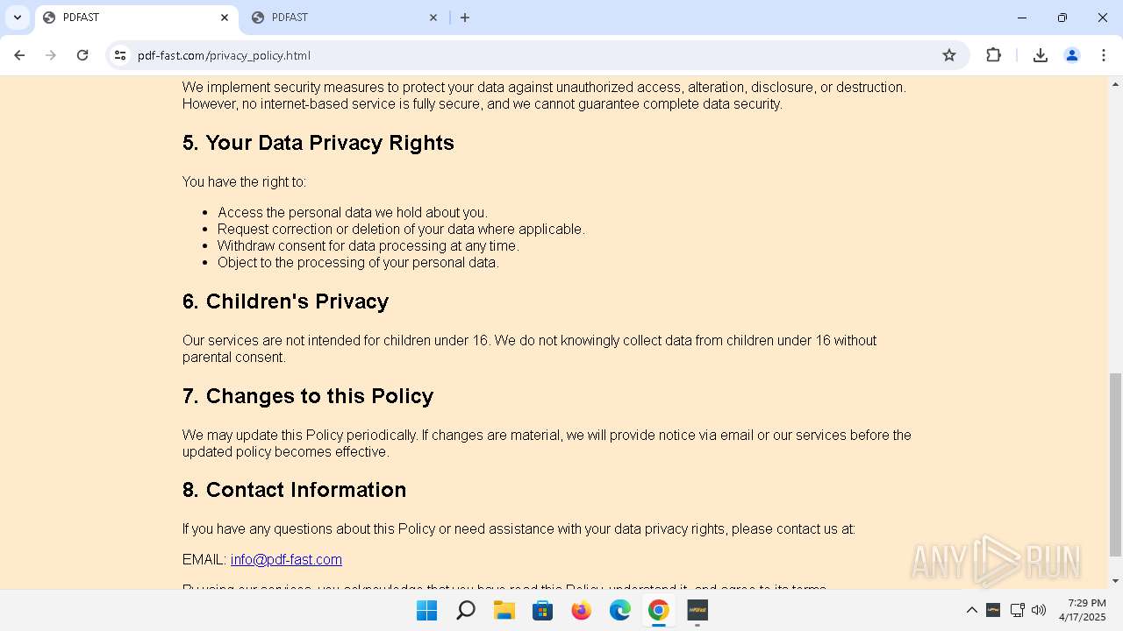The height and width of the screenshot is (631, 1123).
Task: Click heading '5. Your Data Privacy Rights'
Action: pos(318,143)
